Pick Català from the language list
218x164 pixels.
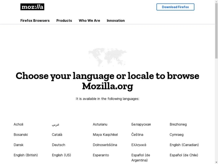tap(57, 134)
